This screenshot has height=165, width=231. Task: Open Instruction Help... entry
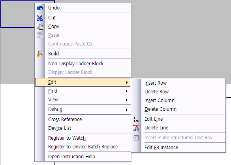coord(83,157)
